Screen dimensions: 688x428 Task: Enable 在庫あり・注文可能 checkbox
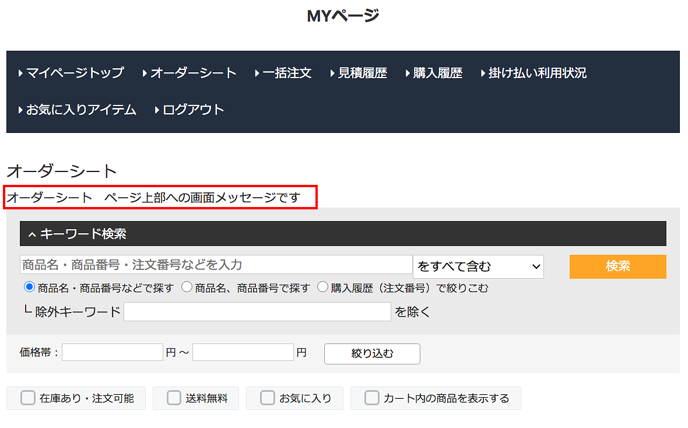click(28, 398)
